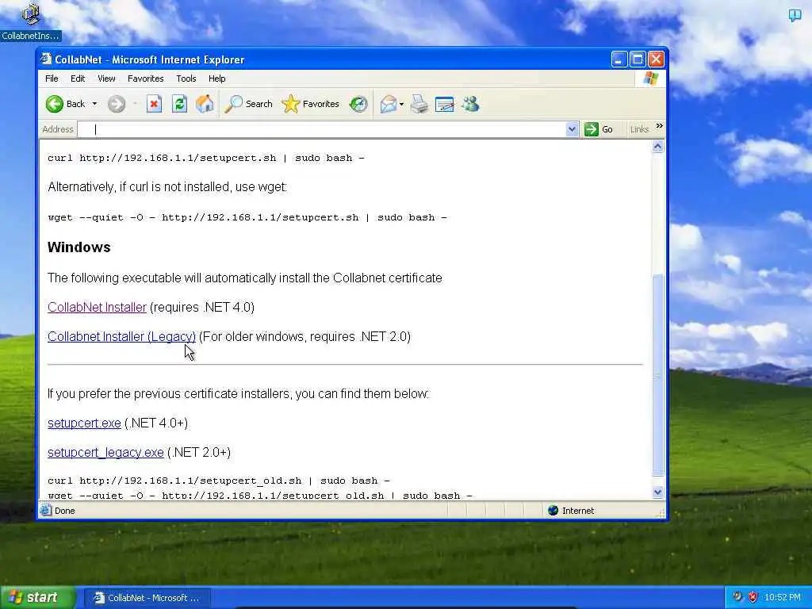Open the Start menu
Image resolution: width=812 pixels, height=609 pixels.
[37, 598]
